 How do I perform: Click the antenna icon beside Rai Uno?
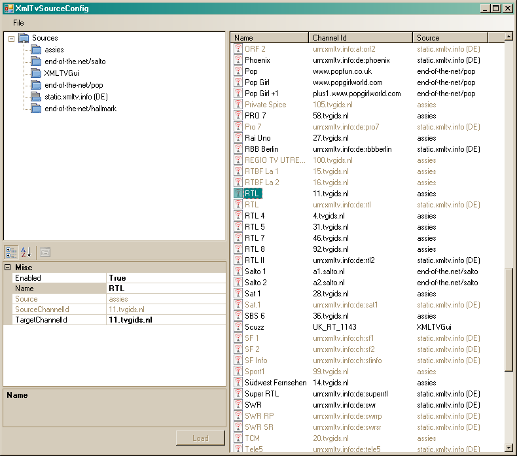click(x=238, y=138)
